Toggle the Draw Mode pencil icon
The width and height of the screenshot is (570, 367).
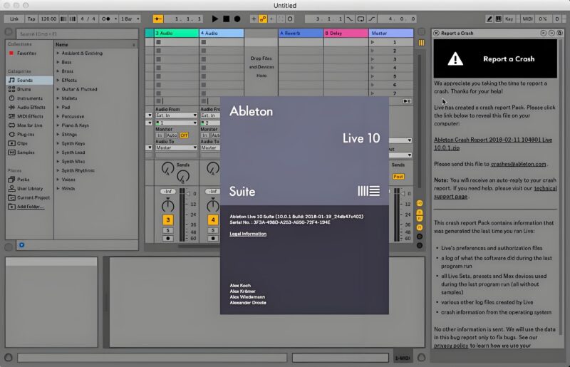click(489, 19)
